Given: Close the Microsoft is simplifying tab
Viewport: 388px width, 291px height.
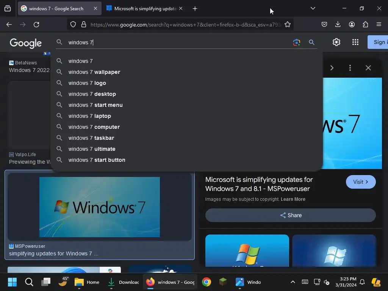Looking at the screenshot, I should pyautogui.click(x=181, y=8).
